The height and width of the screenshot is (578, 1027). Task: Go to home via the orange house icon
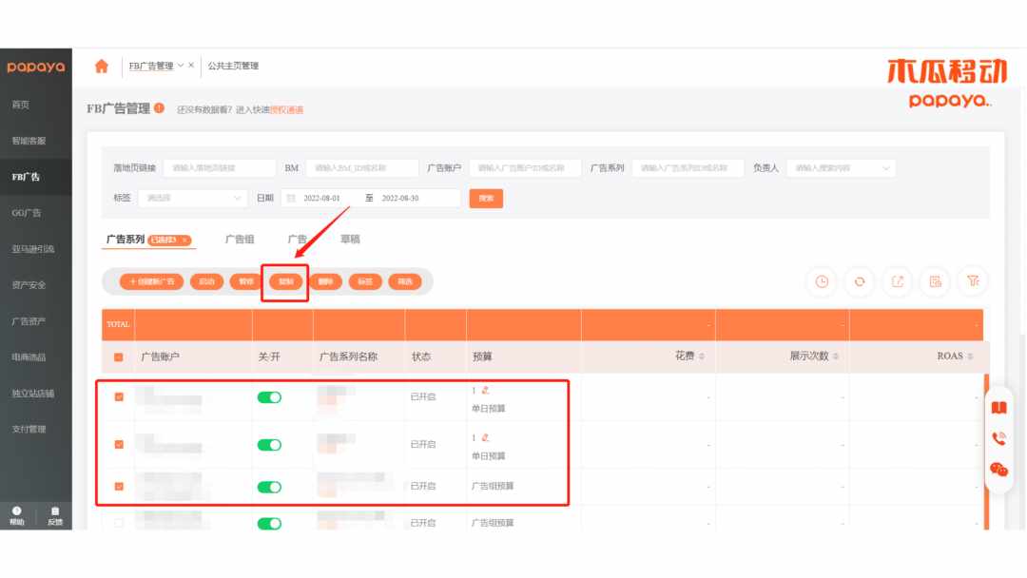pyautogui.click(x=102, y=67)
